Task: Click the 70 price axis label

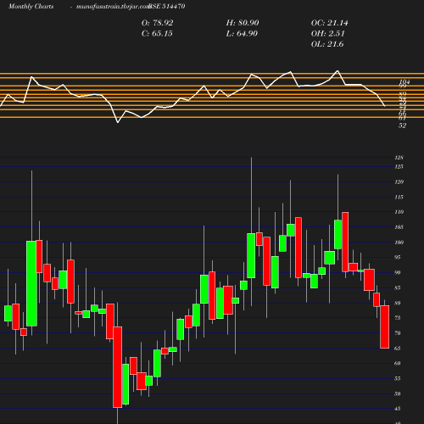Action: [398, 333]
